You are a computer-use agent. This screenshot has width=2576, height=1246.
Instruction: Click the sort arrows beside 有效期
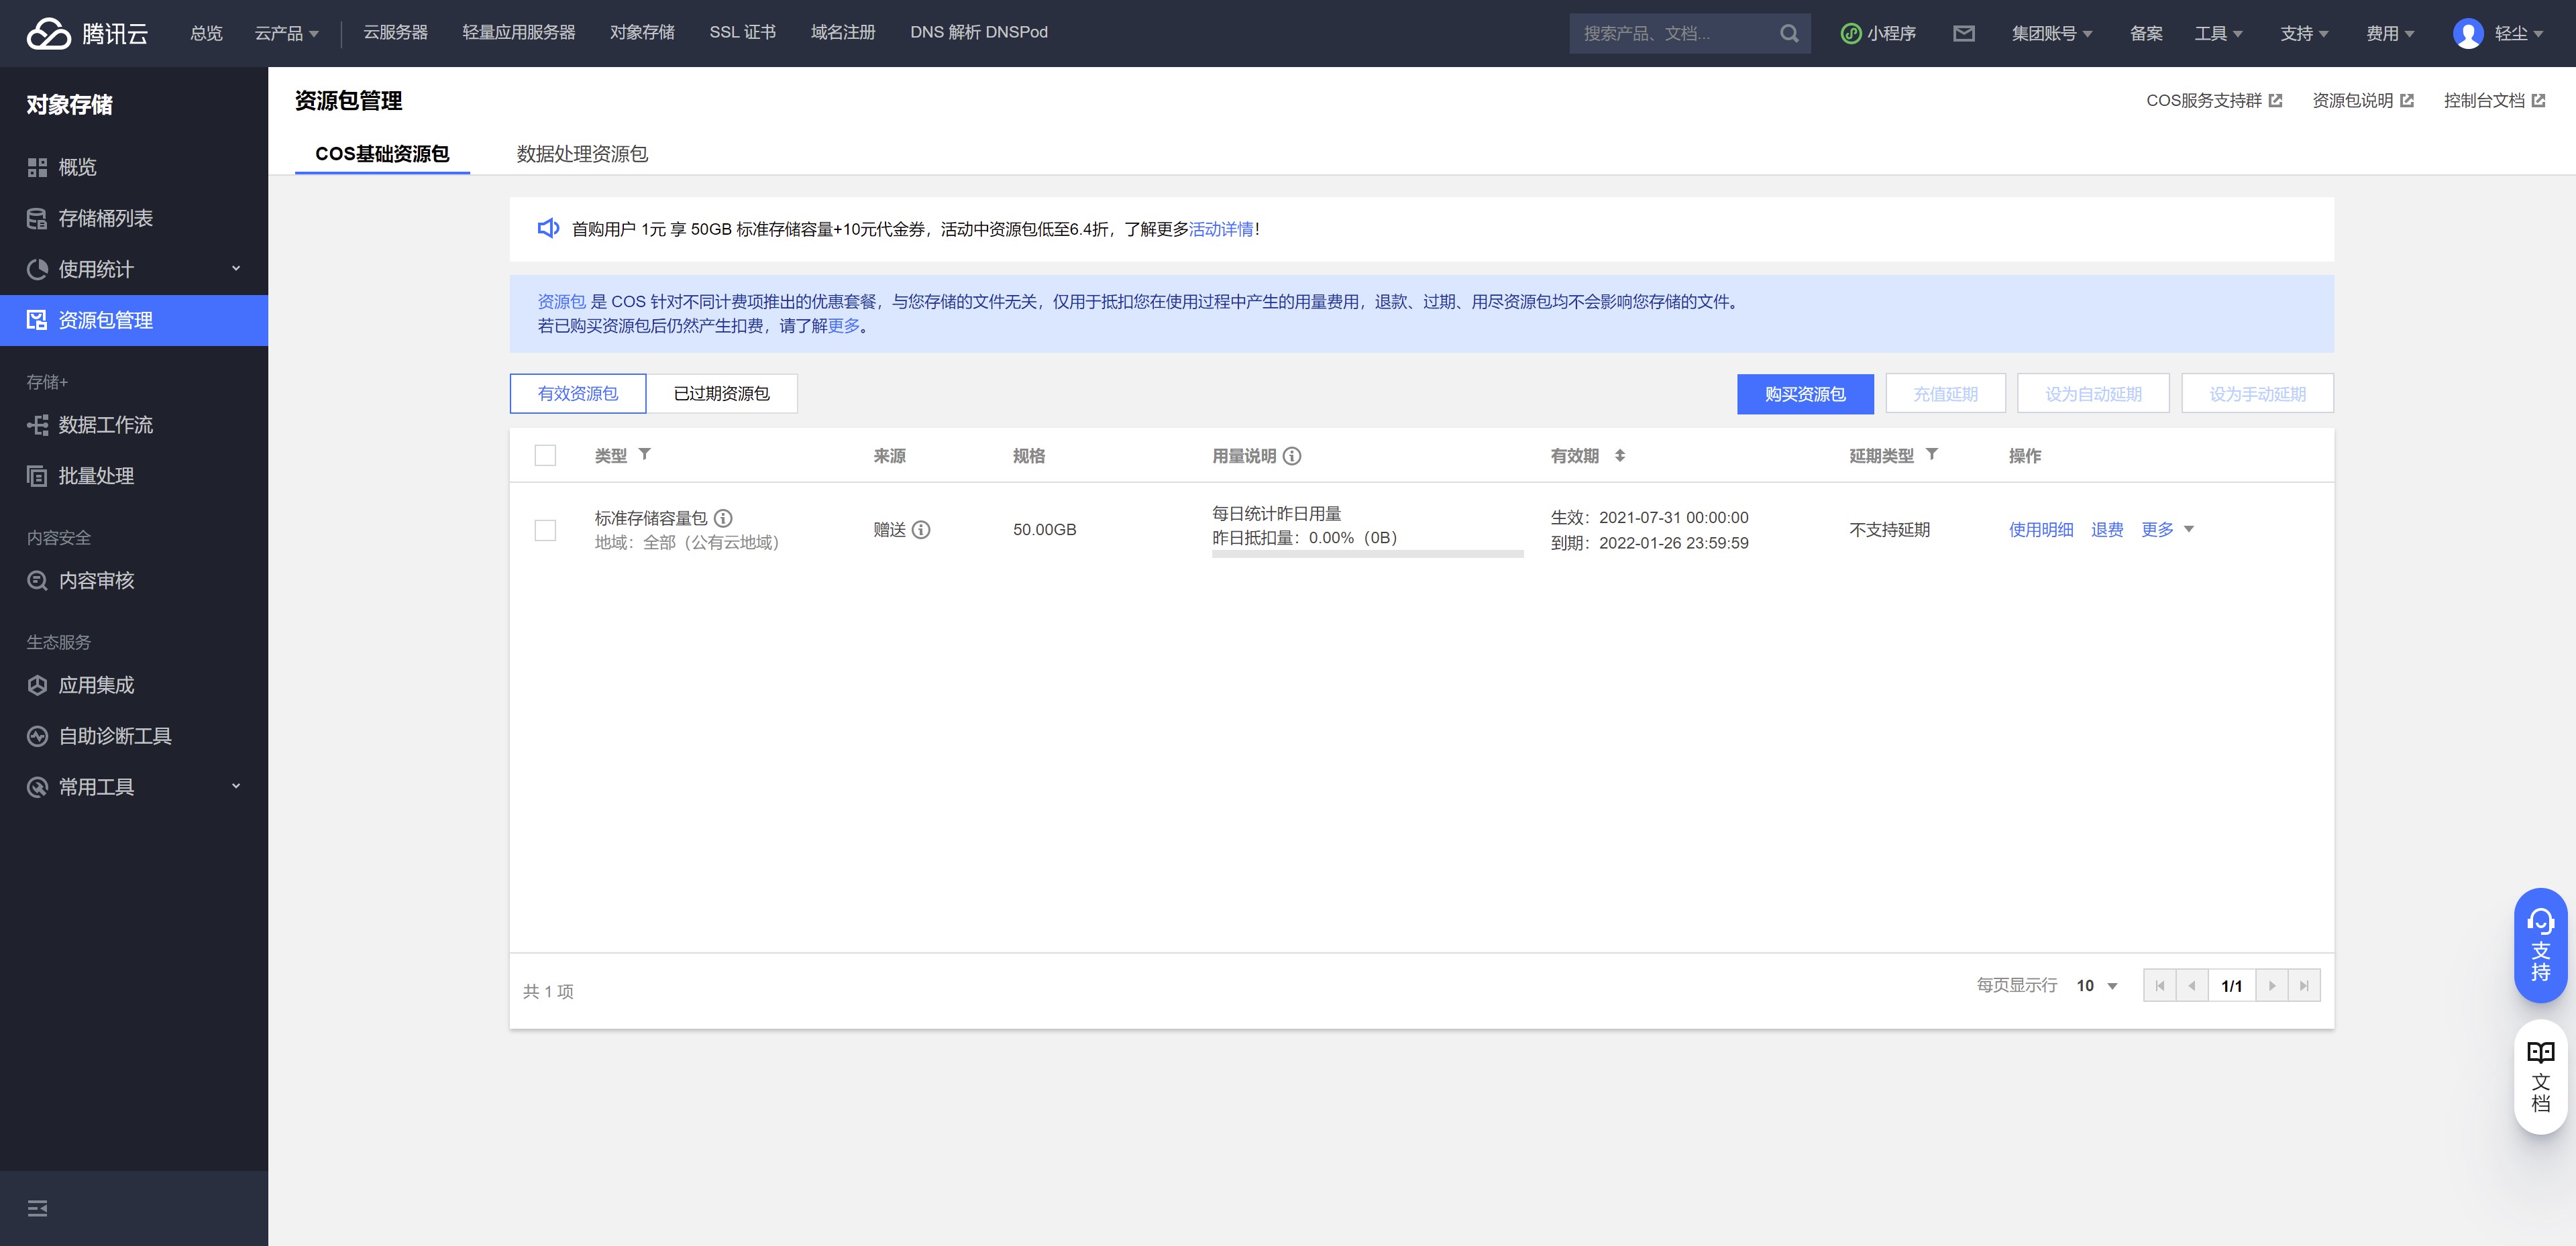point(1620,456)
